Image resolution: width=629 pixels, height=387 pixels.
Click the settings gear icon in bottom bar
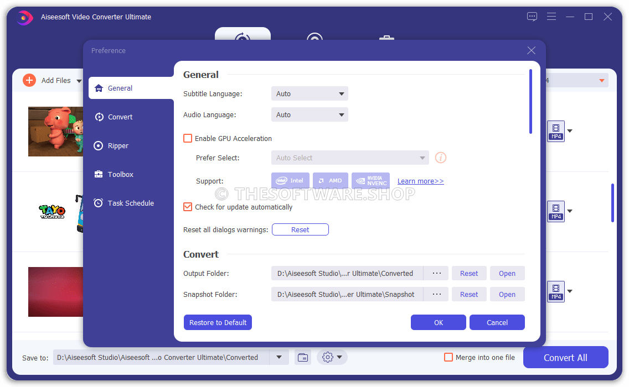[328, 357]
